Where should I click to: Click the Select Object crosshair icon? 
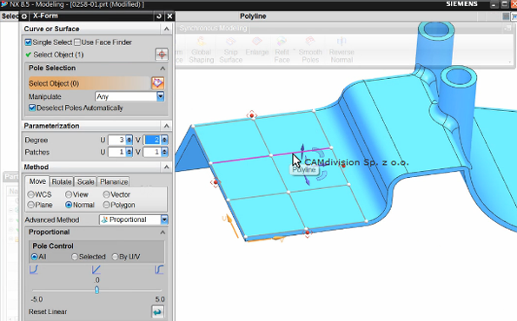tap(162, 55)
